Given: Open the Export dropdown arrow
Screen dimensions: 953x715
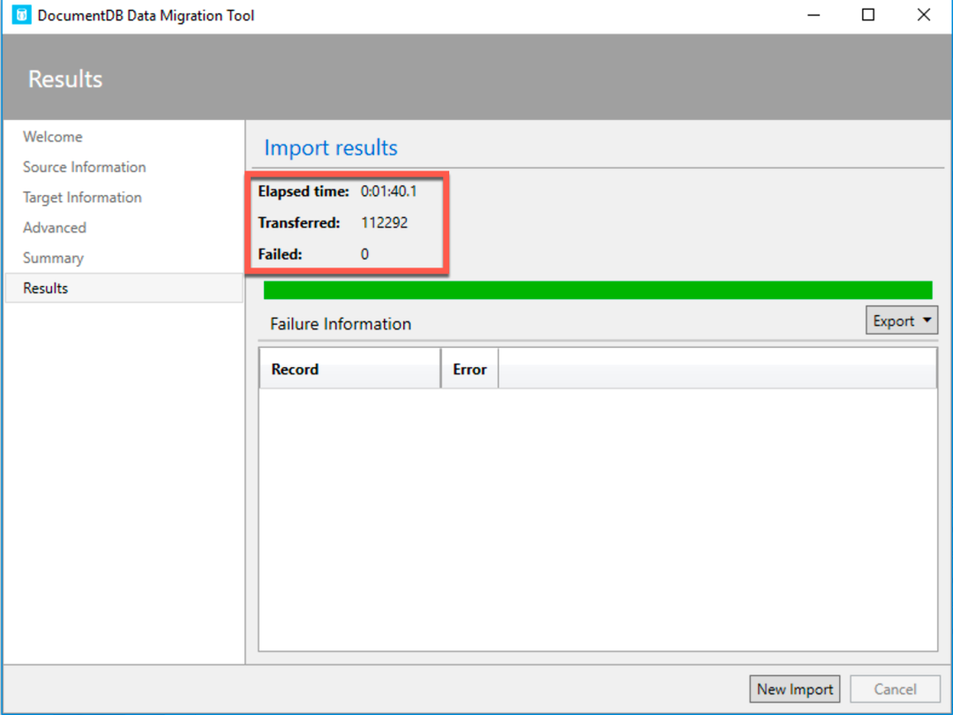Looking at the screenshot, I should (927, 320).
